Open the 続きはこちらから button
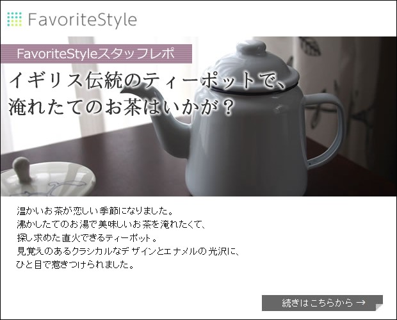Image resolution: width=397 pixels, height=320 pixels. pos(322,303)
